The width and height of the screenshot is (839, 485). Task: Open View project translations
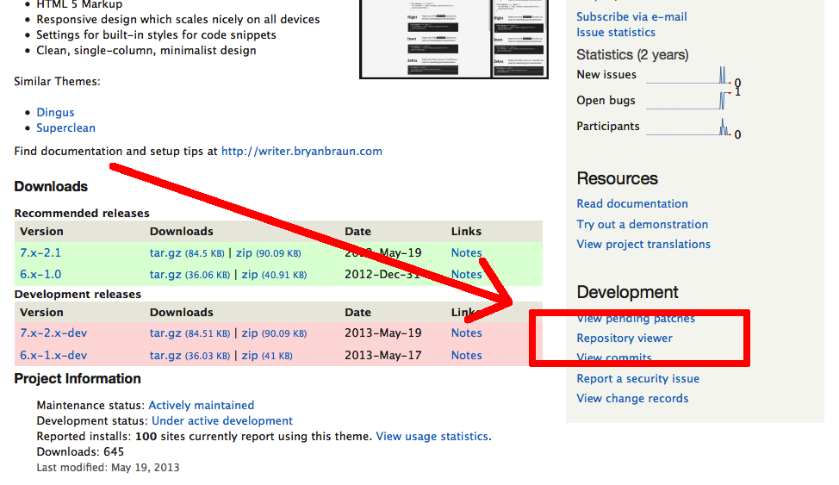click(643, 244)
